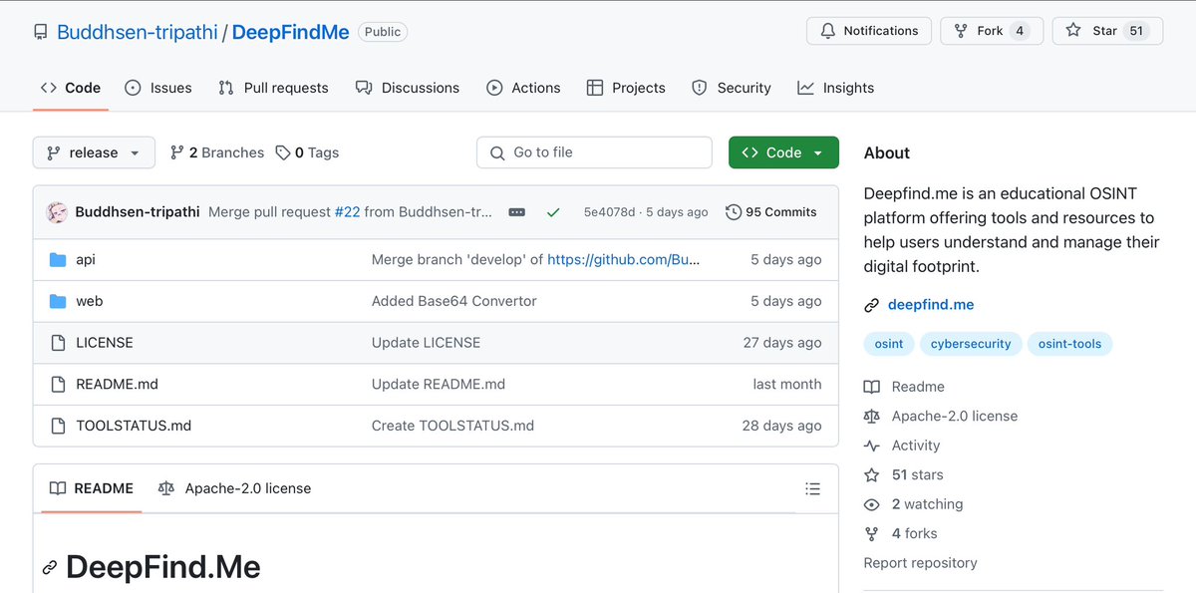Click the Security shield icon

point(700,88)
